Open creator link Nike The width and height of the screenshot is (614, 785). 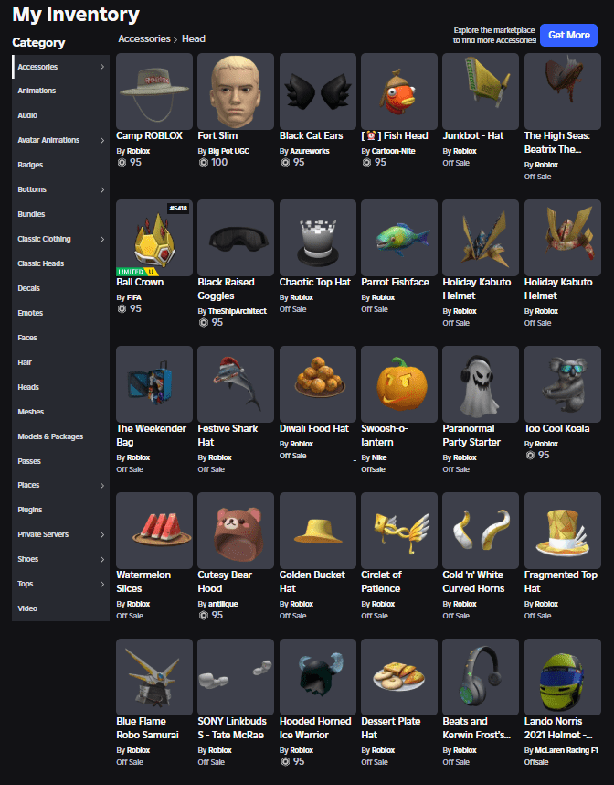coord(379,457)
